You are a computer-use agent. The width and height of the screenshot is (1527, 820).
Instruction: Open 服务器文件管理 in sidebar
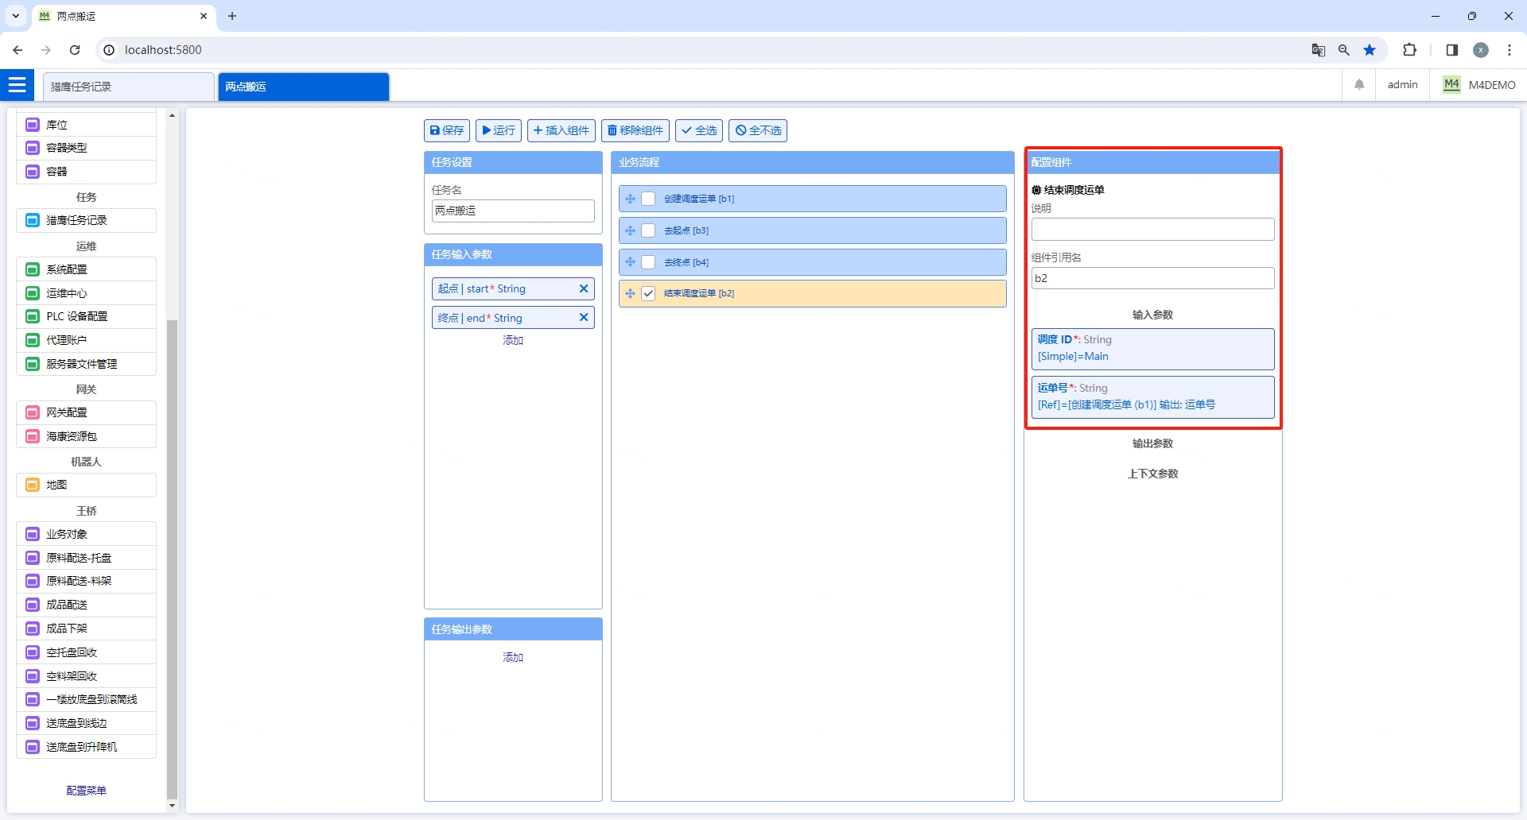pyautogui.click(x=86, y=364)
